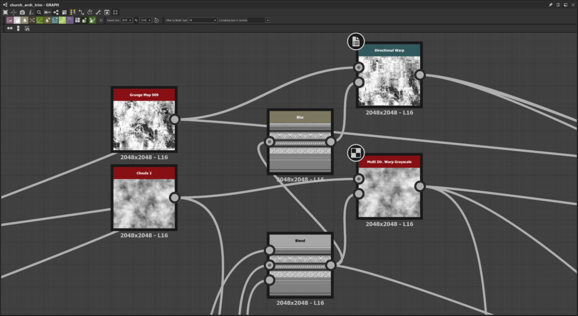
Task: Add a Curve node using green curve icon
Action: pyautogui.click(x=40, y=20)
